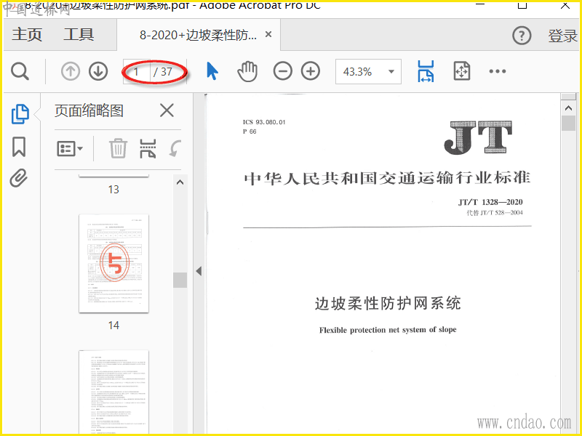Activate the hand pan tool
Viewport: 582px width, 436px height.
click(x=247, y=71)
